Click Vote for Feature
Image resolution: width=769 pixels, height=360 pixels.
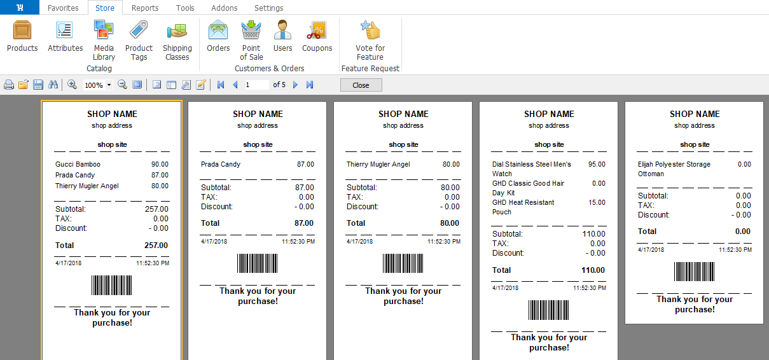pos(370,41)
